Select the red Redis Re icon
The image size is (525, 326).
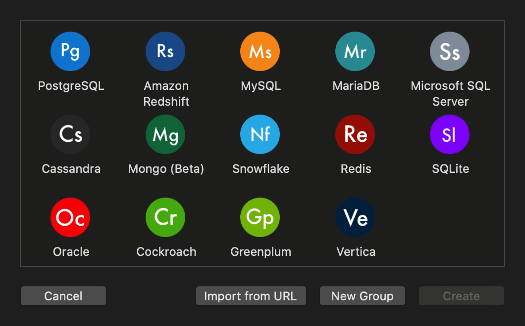coord(355,134)
